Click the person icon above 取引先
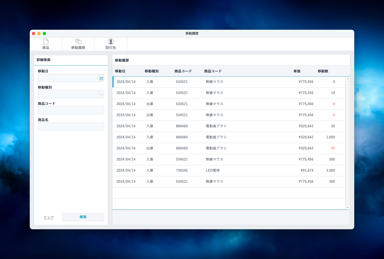Screen dimensions: 384x259 pos(111,41)
